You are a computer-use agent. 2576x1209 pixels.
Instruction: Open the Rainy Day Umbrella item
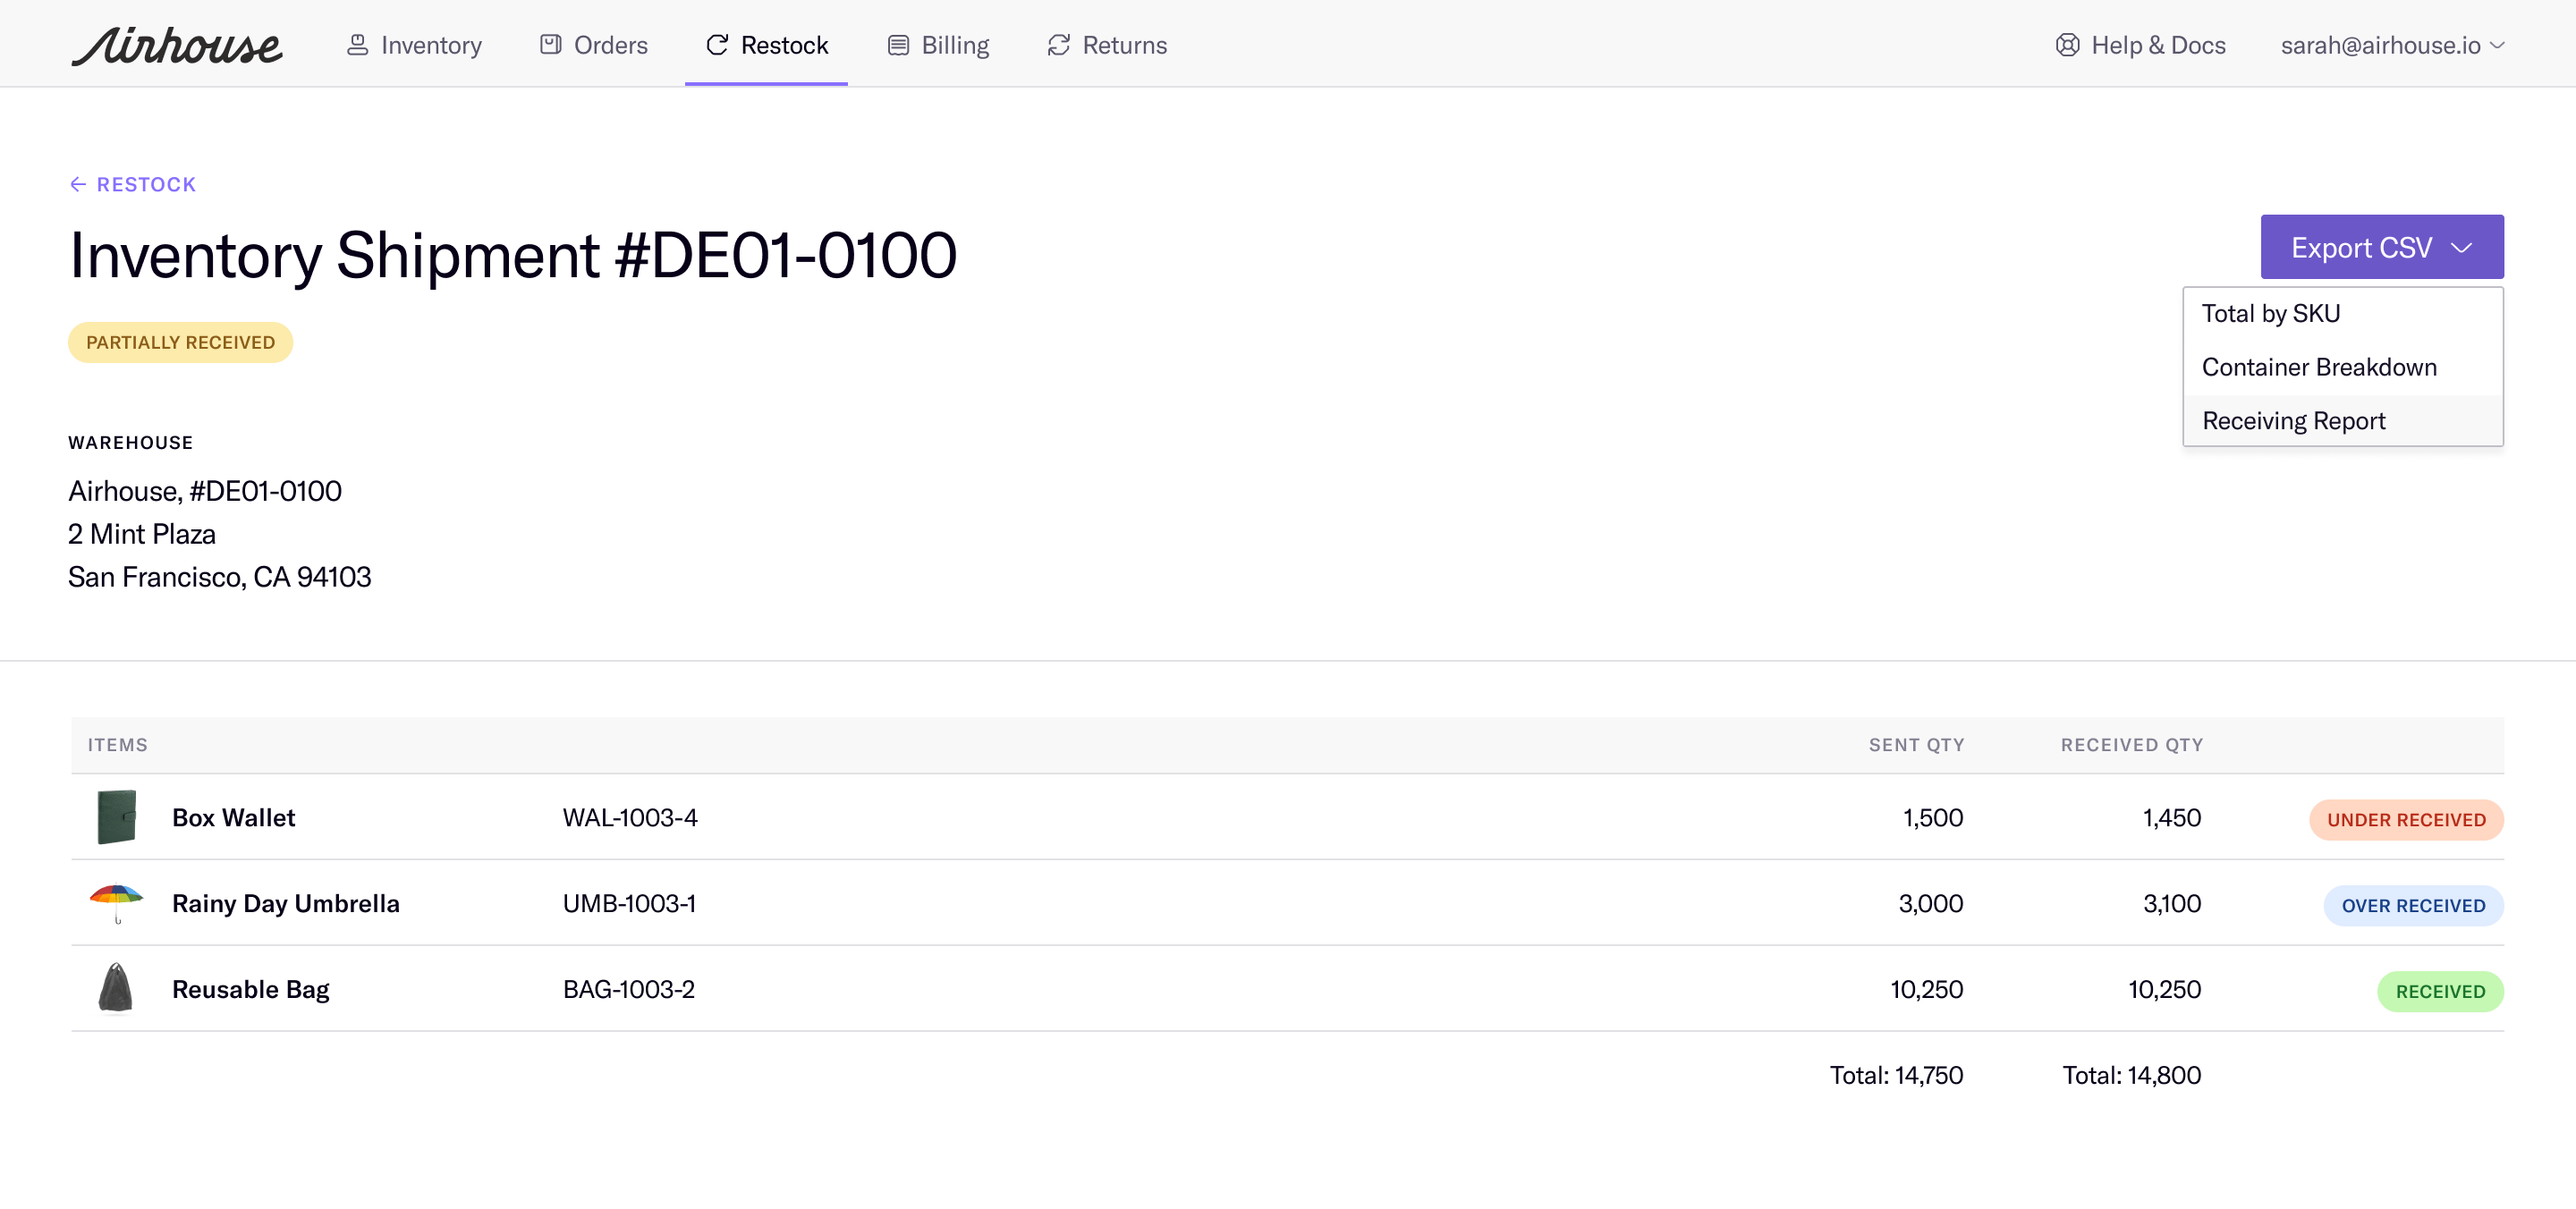[x=285, y=903]
